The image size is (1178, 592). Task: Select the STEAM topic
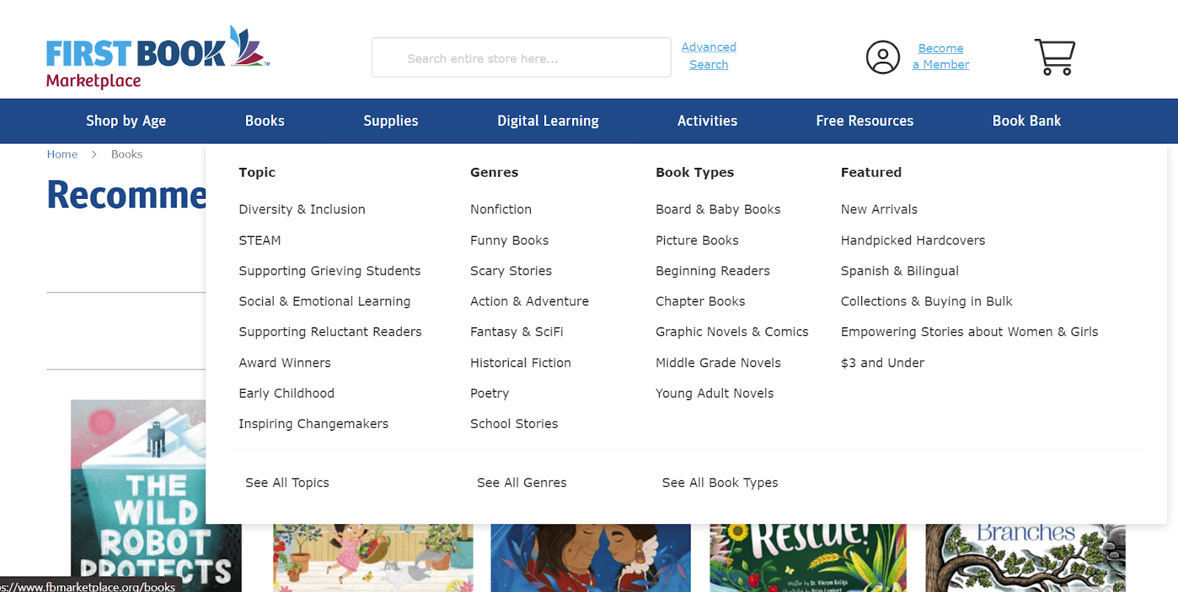coord(260,240)
